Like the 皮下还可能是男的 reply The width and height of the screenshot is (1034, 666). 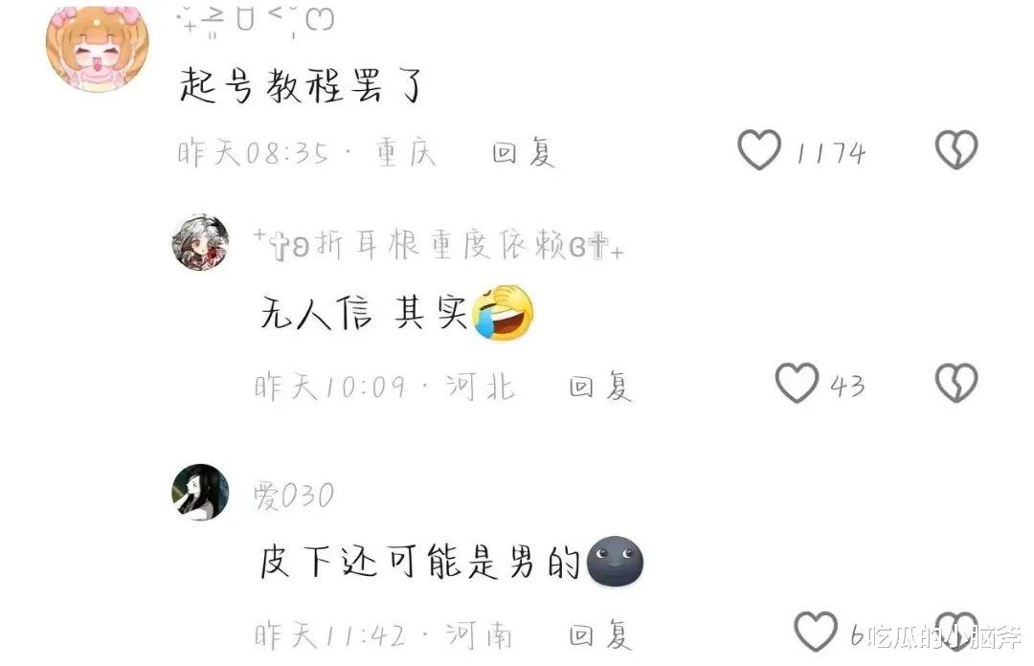click(x=816, y=631)
